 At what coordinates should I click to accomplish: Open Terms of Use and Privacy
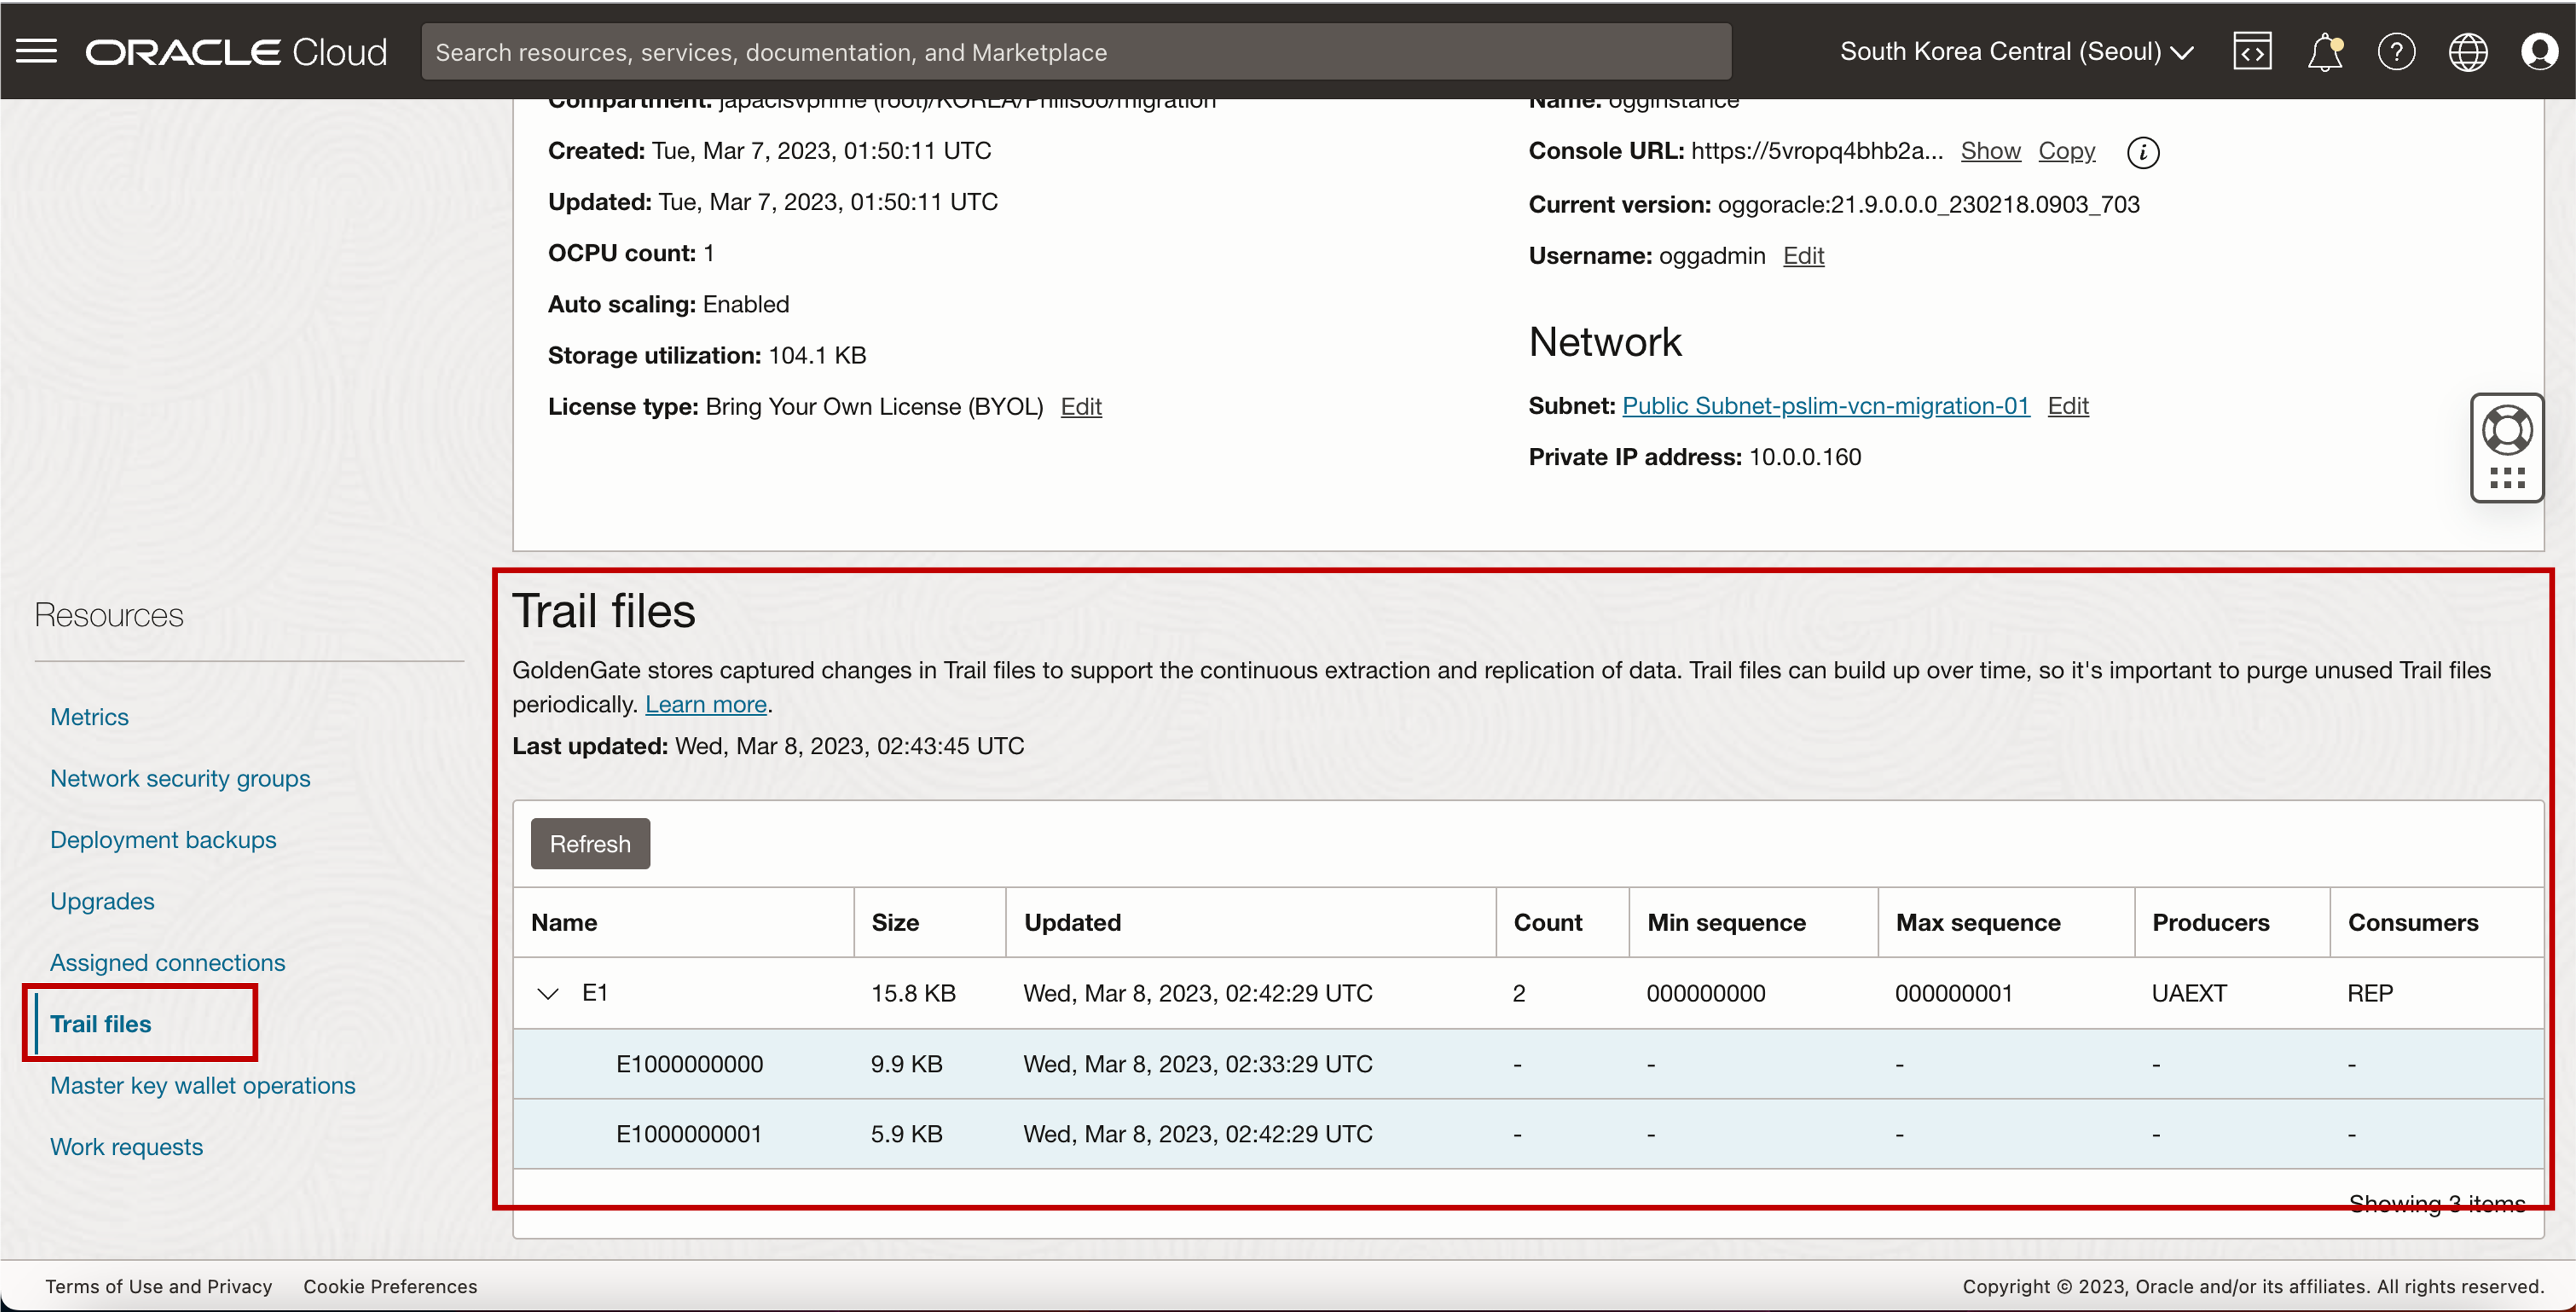[x=158, y=1286]
